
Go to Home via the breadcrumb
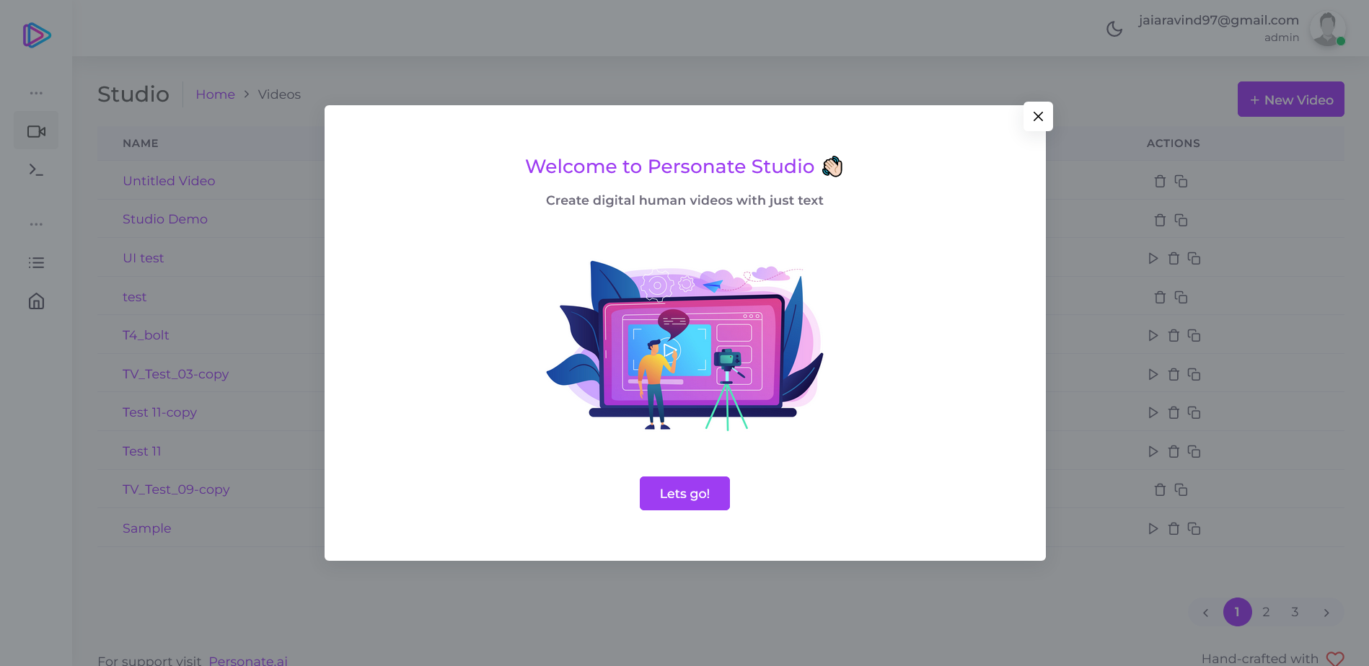click(x=215, y=94)
